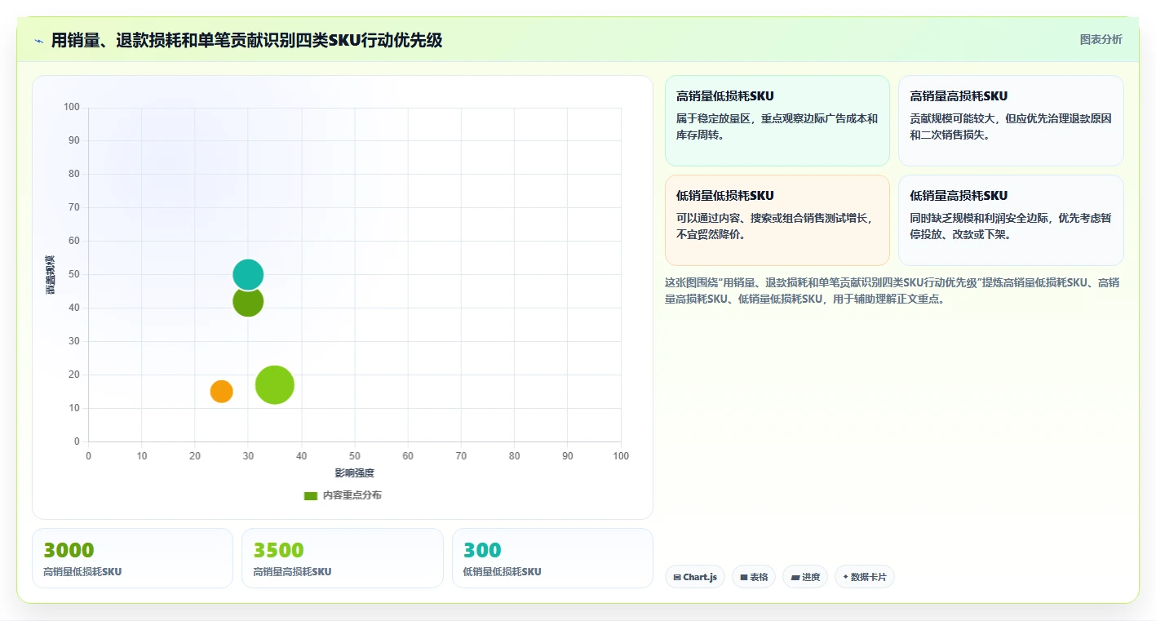Click the teal bubble on the chart

[x=248, y=274]
